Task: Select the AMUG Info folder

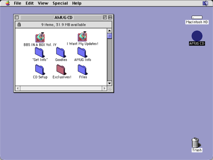Action: coord(82,52)
